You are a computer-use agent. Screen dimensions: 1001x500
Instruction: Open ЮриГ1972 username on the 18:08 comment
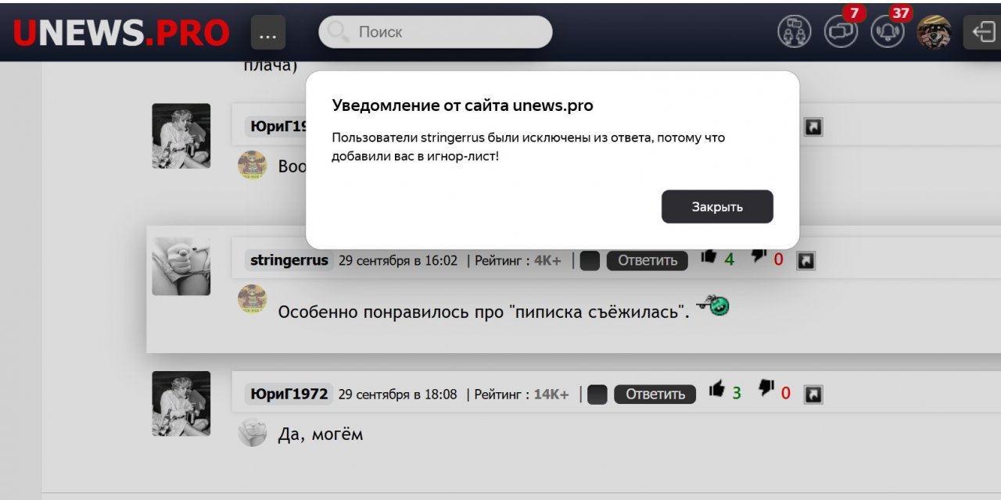coord(289,395)
